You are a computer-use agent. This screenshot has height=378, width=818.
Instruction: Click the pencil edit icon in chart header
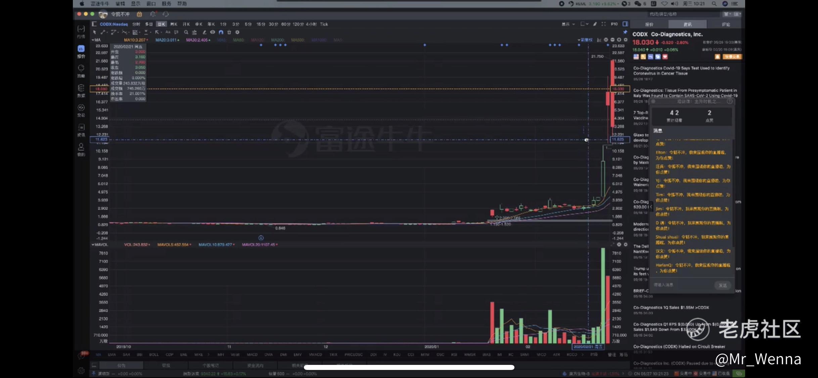point(595,24)
